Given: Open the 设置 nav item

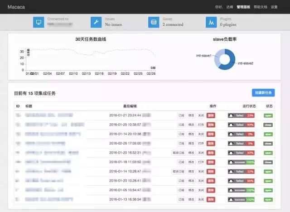Looking at the screenshot, I should coord(274,7).
